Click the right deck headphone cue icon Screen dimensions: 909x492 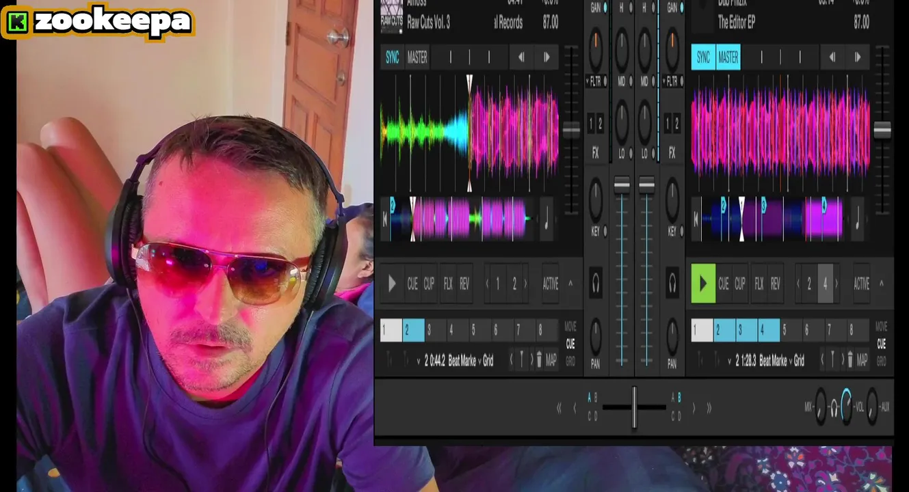coord(672,283)
